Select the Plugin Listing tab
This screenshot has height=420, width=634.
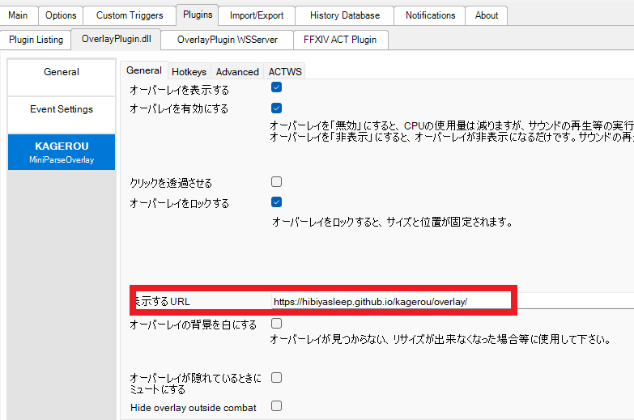tap(36, 40)
